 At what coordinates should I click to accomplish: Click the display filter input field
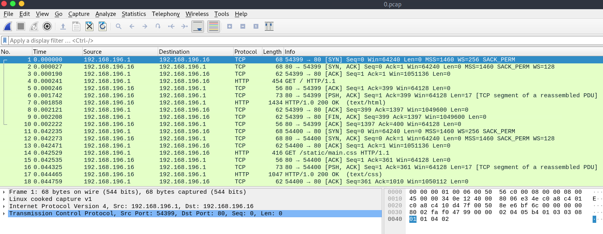coord(280,41)
